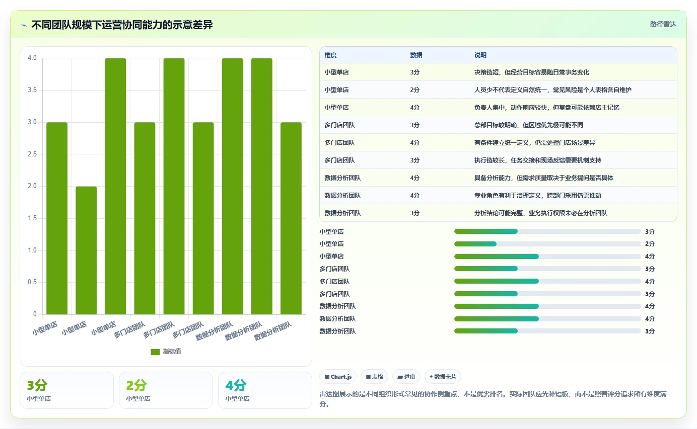Click the y-axis label 0.5
697x429 pixels.
[x=32, y=282]
